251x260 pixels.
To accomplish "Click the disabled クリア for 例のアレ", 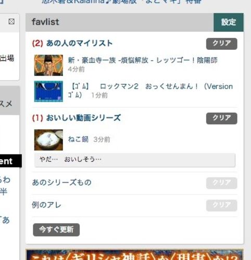I will 222,205.
